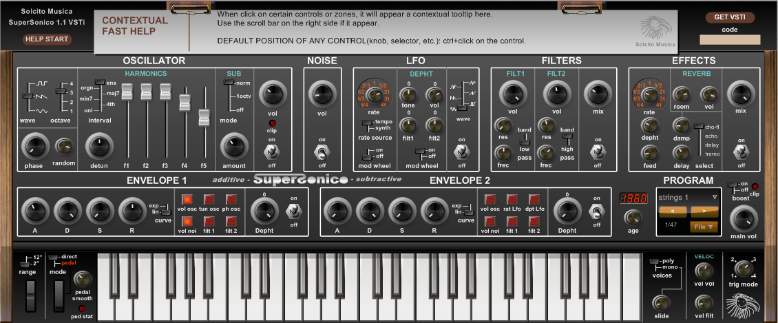This screenshot has width=778, height=323.
Task: Click the slide knob
Action: (660, 302)
